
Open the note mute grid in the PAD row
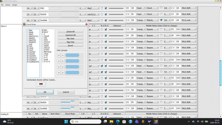[54, 8]
